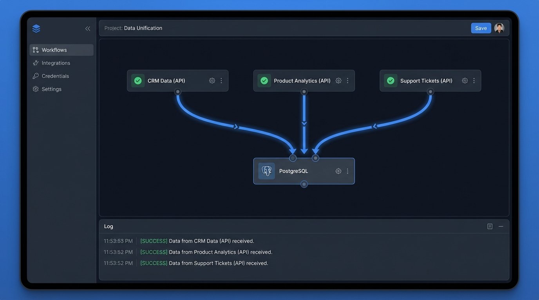Expand Product Analytics three-dot menu
The image size is (539, 300).
(x=347, y=81)
